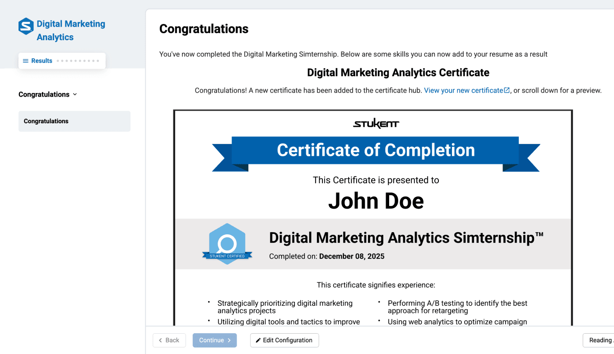Click the Digital Marketing Analytics course title

click(x=71, y=30)
